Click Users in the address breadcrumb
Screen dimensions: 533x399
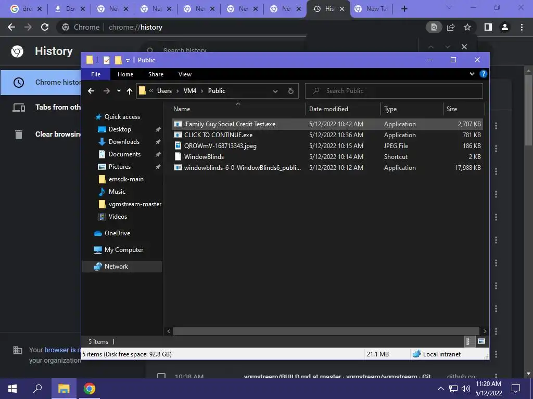point(164,91)
